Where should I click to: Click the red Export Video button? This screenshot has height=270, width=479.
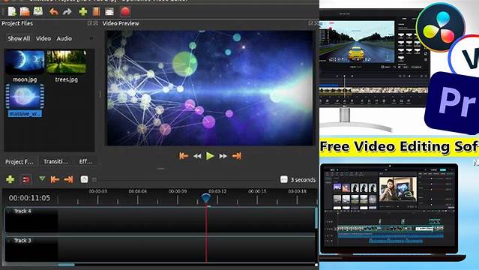125,11
